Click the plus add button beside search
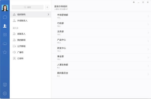This screenshot has height=99, width=151. [x=47, y=7]
